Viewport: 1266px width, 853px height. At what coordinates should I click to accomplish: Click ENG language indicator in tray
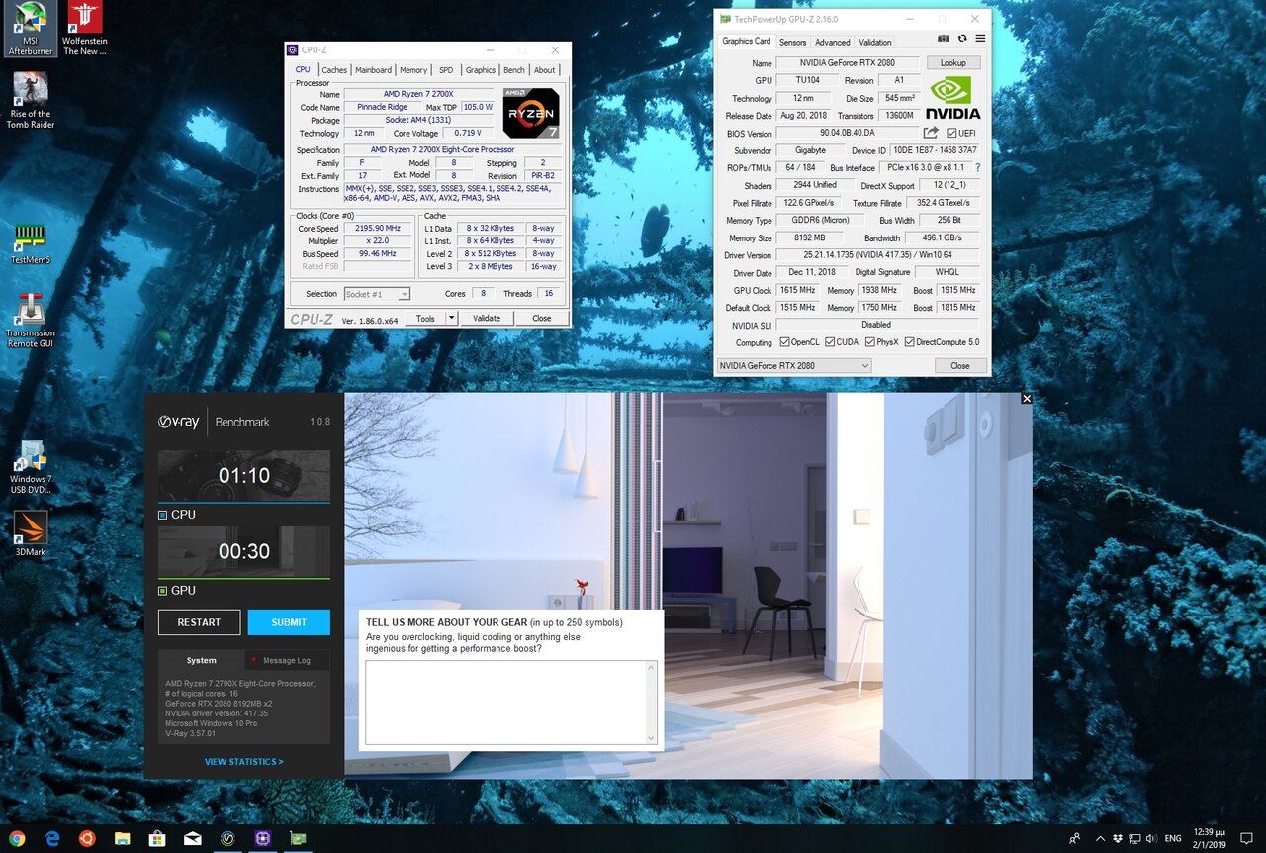(1173, 838)
